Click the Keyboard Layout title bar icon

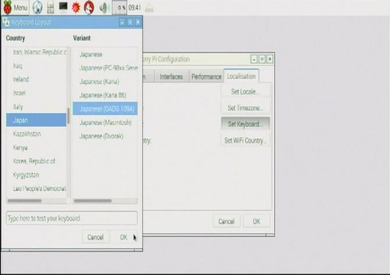tap(6, 22)
